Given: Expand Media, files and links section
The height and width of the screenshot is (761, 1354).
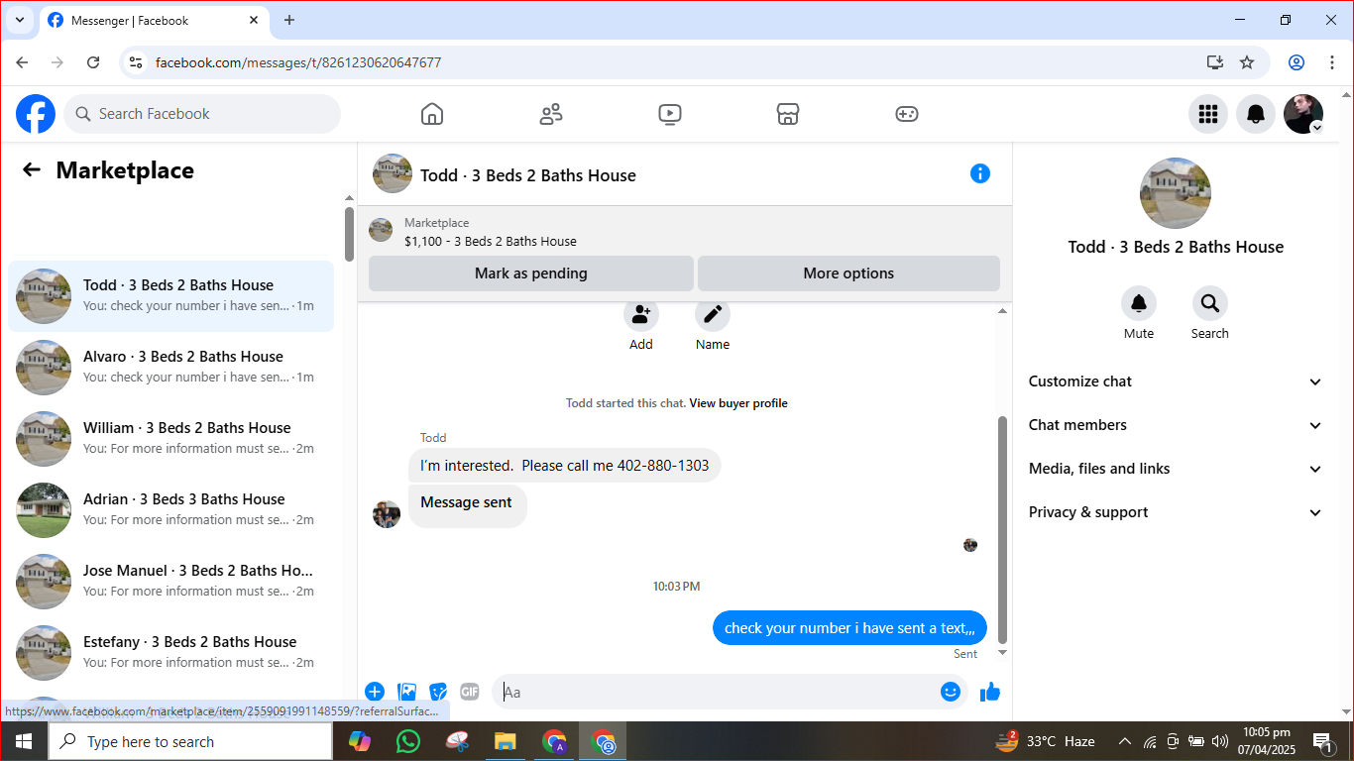Looking at the screenshot, I should (1176, 469).
